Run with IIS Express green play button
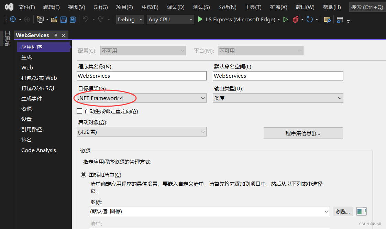 200,20
